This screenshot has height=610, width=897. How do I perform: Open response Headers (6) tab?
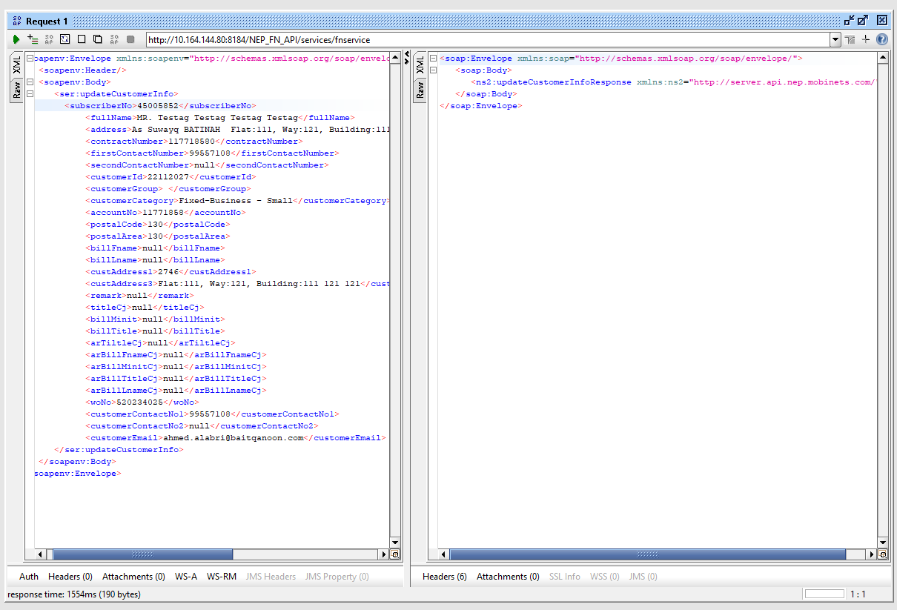pos(444,577)
